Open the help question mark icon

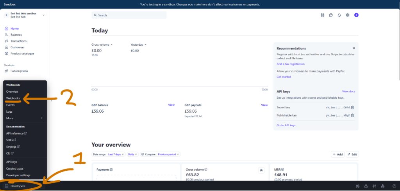point(331,15)
